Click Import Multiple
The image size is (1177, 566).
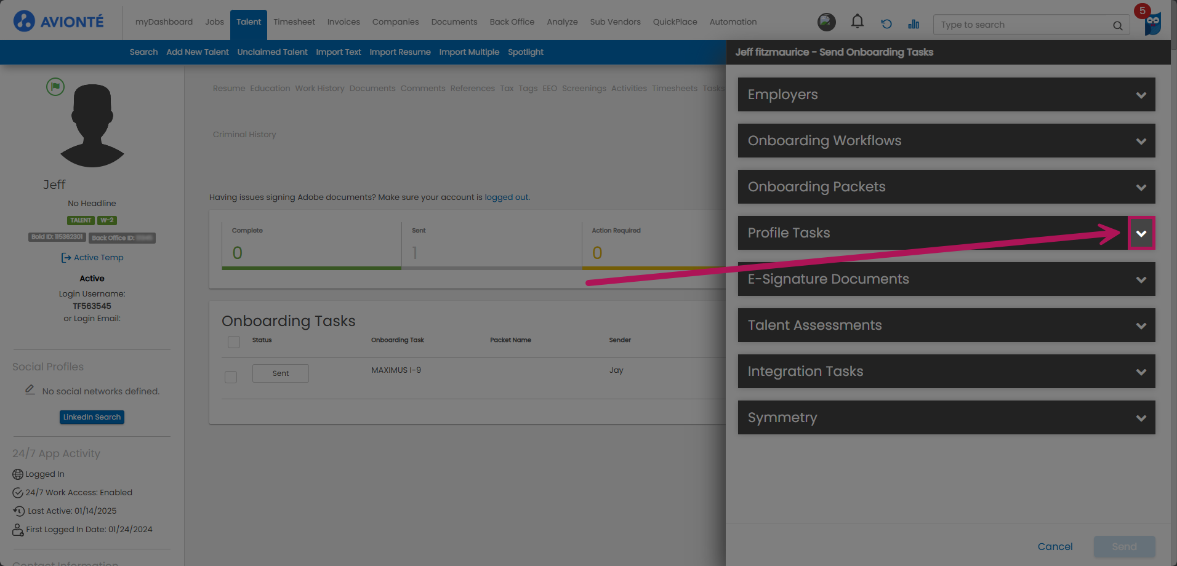coord(469,52)
